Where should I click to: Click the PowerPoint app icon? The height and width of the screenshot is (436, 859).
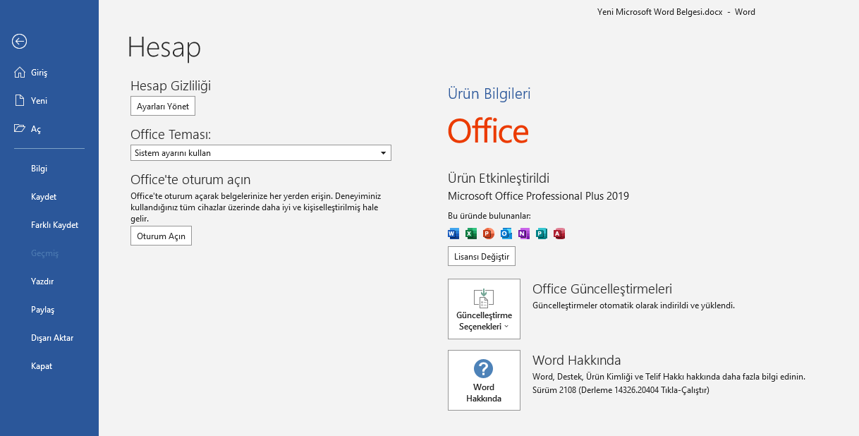(489, 234)
